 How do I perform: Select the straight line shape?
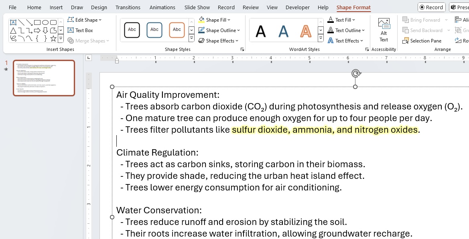(21, 22)
